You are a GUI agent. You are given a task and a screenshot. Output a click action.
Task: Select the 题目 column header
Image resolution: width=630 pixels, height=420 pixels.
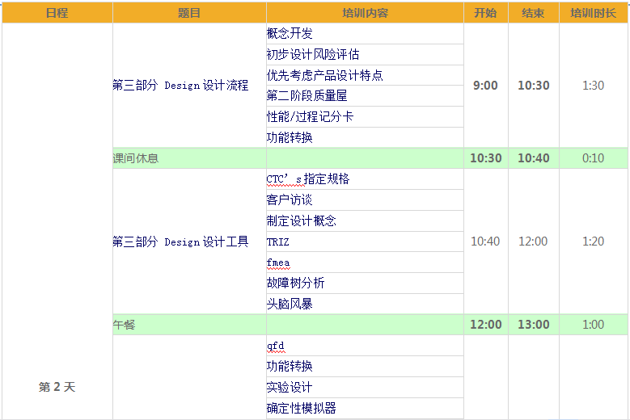tap(189, 13)
